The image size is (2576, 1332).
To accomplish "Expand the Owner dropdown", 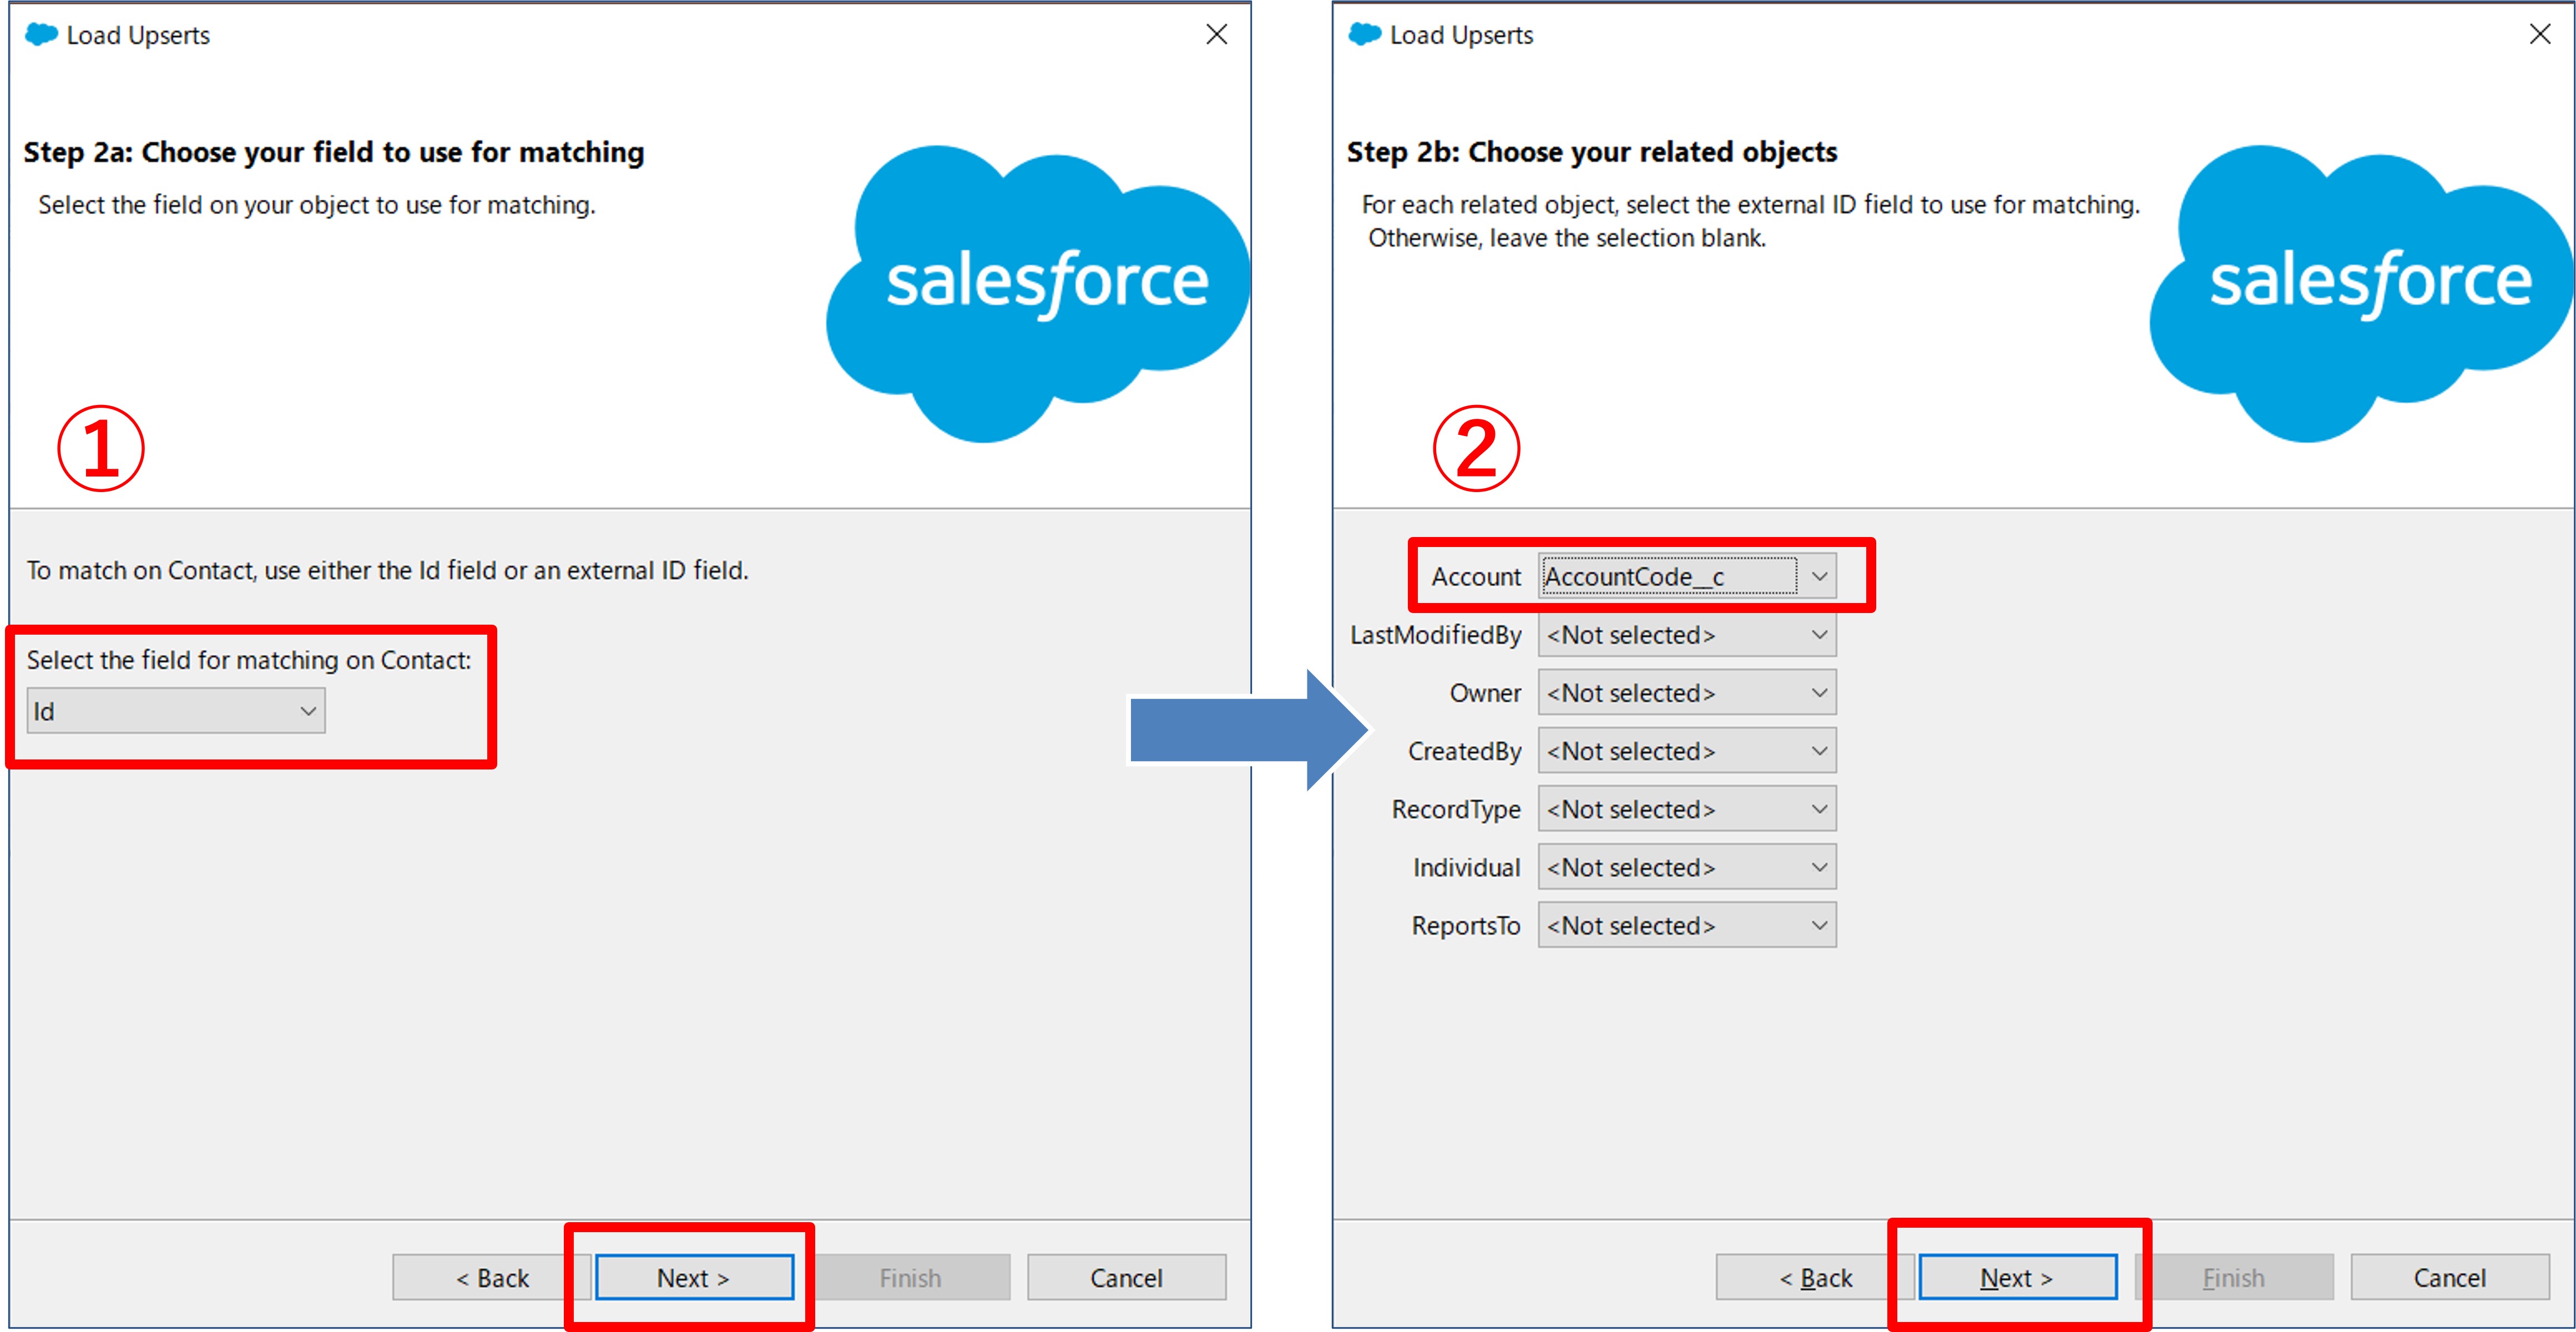I will coord(1687,692).
